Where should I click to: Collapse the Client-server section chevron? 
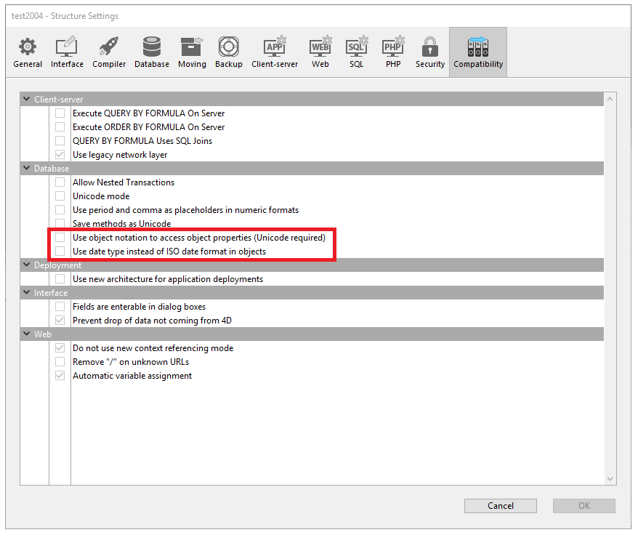[x=27, y=99]
